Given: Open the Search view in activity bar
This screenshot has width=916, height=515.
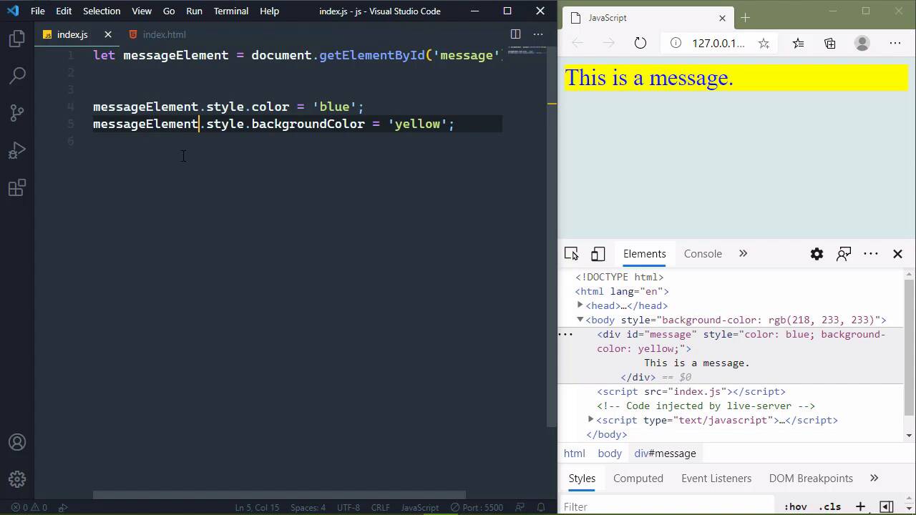Looking at the screenshot, I should tap(17, 75).
